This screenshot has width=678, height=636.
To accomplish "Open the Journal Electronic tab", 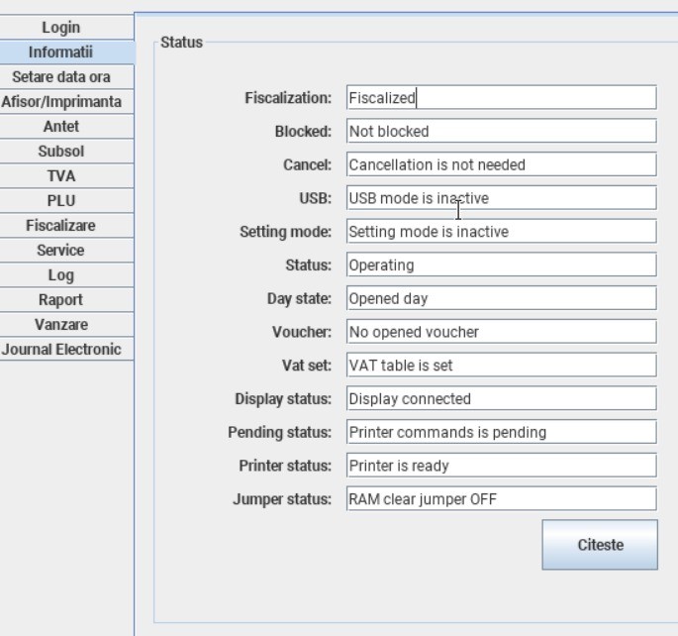I will point(66,350).
